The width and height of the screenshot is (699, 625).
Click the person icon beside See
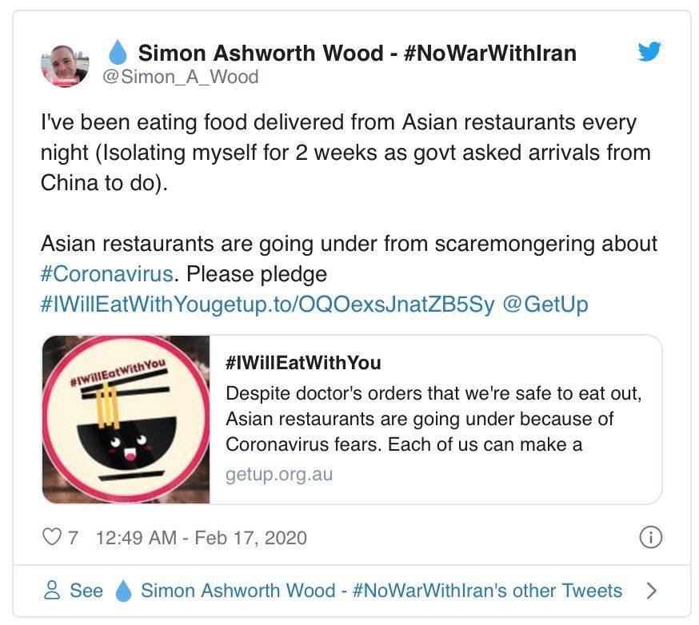click(x=52, y=591)
